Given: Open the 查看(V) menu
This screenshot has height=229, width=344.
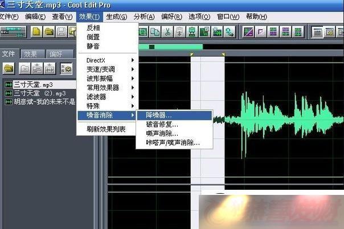Looking at the screenshot, I should point(62,16).
